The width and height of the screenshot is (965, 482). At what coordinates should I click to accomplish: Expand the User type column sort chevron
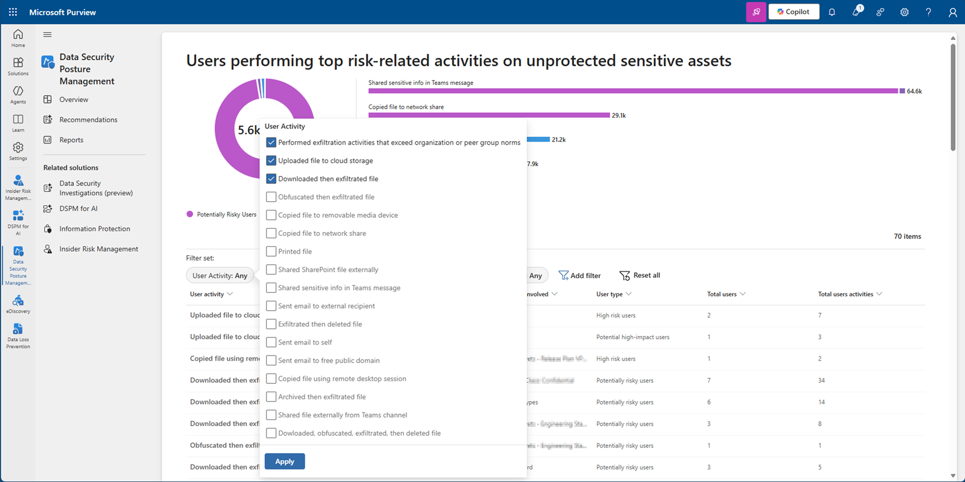[629, 294]
